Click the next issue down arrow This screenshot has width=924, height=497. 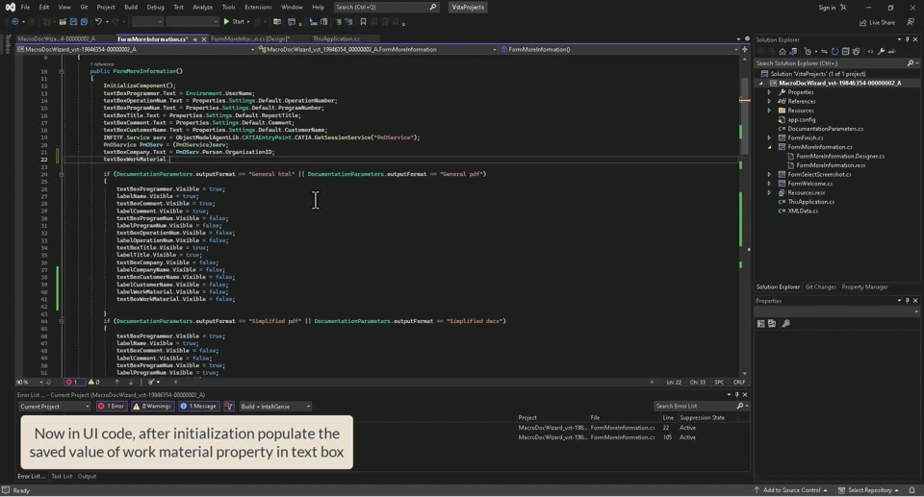coord(131,383)
